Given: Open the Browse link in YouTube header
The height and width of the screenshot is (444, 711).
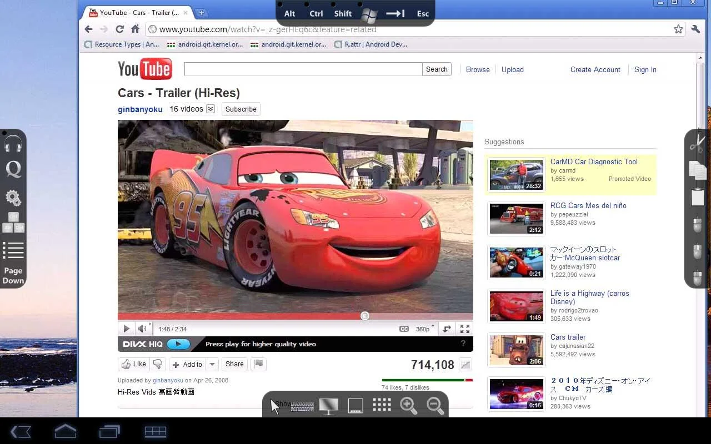Looking at the screenshot, I should point(478,69).
